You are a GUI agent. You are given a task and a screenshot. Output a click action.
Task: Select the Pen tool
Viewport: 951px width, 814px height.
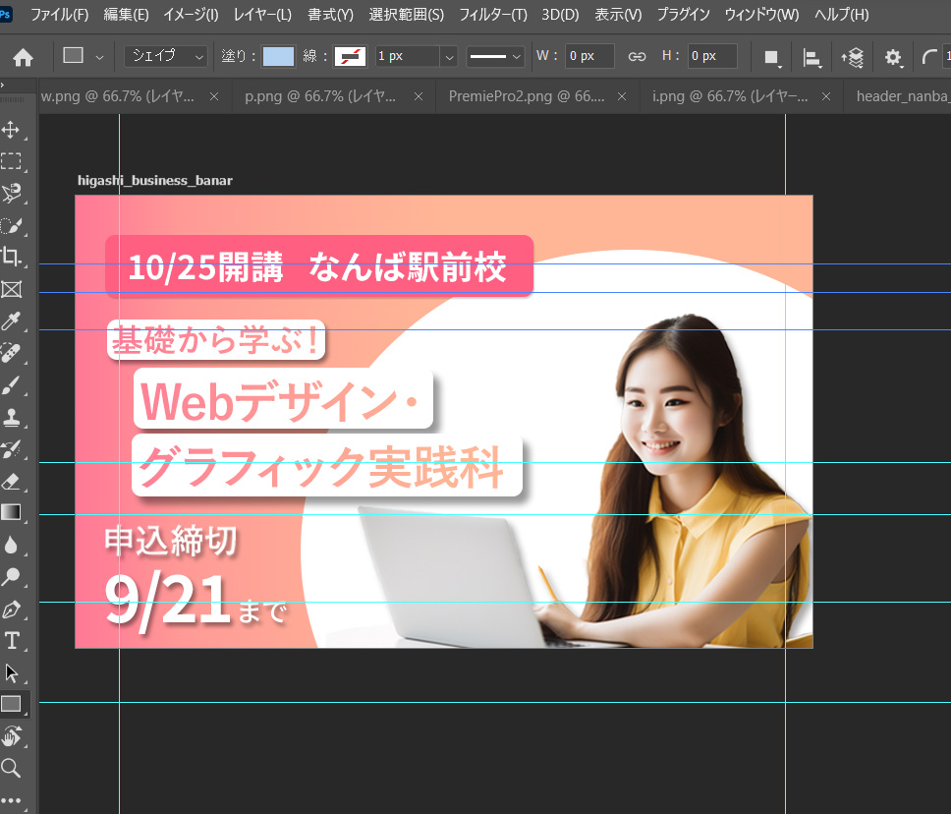pyautogui.click(x=10, y=609)
